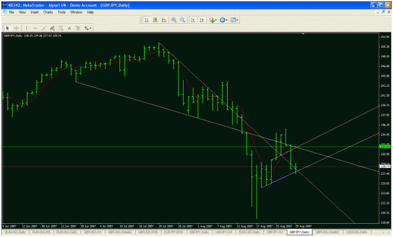Switch to the EURCAD,Daily chart tab
The height and width of the screenshot is (237, 393).
(249, 232)
